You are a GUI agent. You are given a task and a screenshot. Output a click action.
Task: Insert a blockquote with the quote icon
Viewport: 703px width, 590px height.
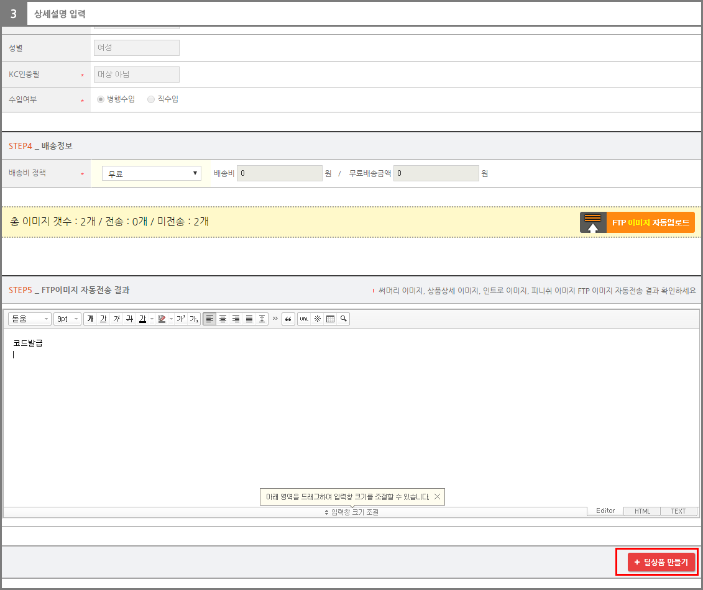[288, 319]
